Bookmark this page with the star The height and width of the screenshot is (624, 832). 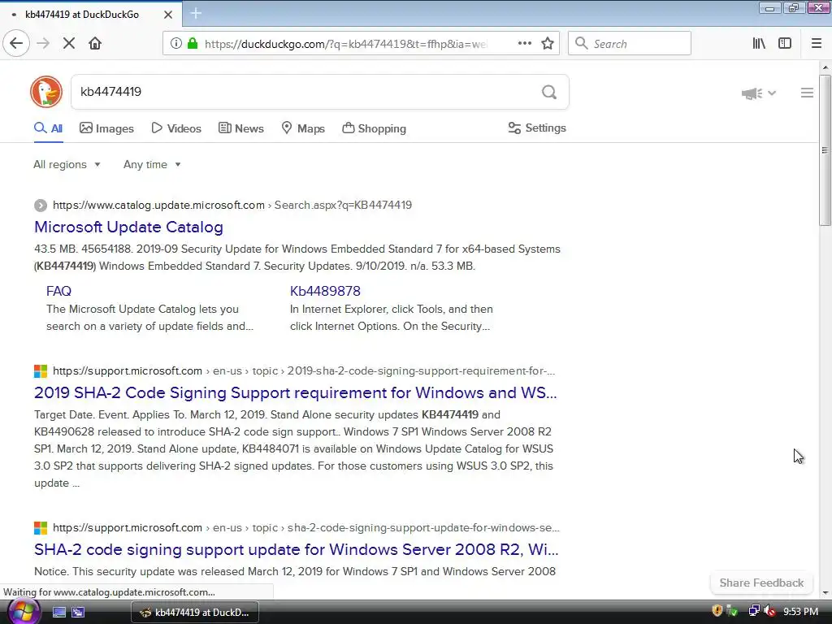click(x=548, y=44)
